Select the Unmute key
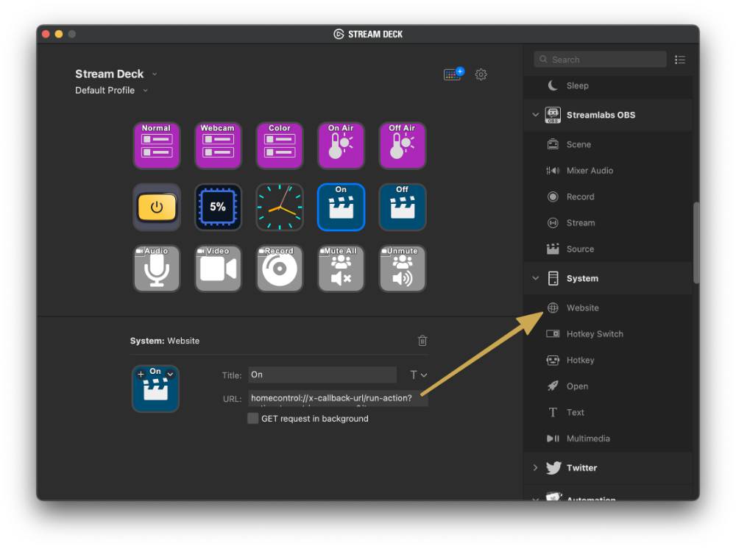This screenshot has width=736, height=549. (403, 269)
